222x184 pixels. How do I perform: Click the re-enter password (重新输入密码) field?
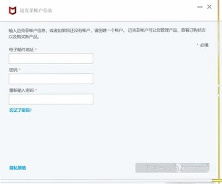pyautogui.click(x=51, y=99)
